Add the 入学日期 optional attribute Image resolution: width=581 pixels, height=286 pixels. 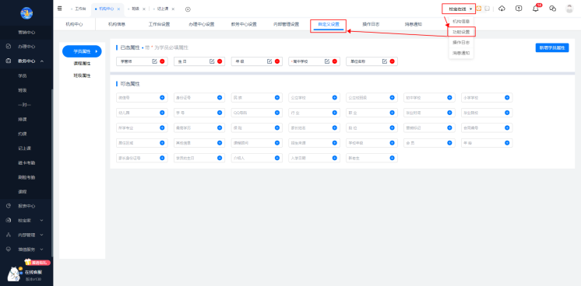tap(334, 158)
